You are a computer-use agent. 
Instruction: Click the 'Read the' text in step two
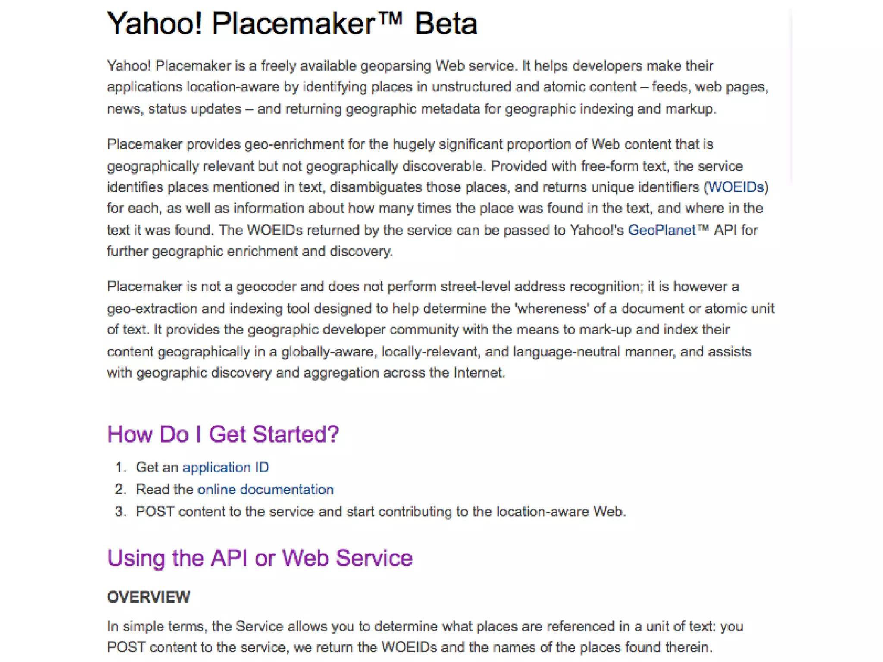click(164, 490)
